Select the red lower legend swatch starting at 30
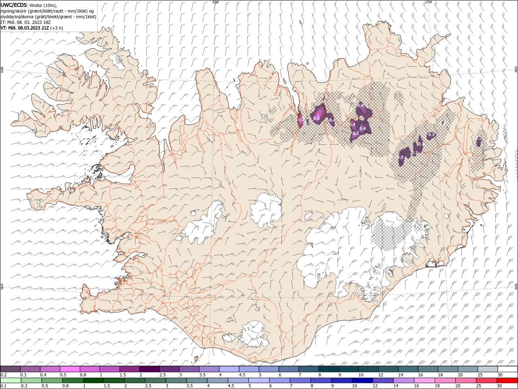This screenshot has width=518, height=389. point(507,380)
